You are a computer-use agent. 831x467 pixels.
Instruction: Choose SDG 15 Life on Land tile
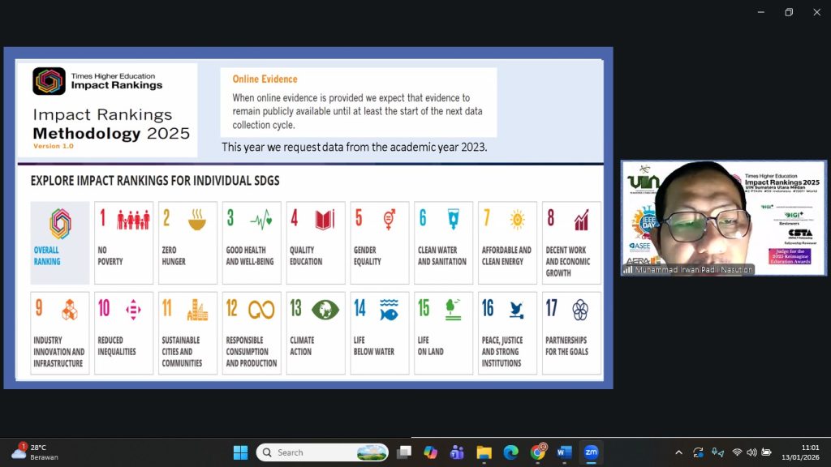444,333
